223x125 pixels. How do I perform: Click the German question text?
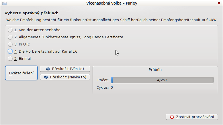pos(111,20)
